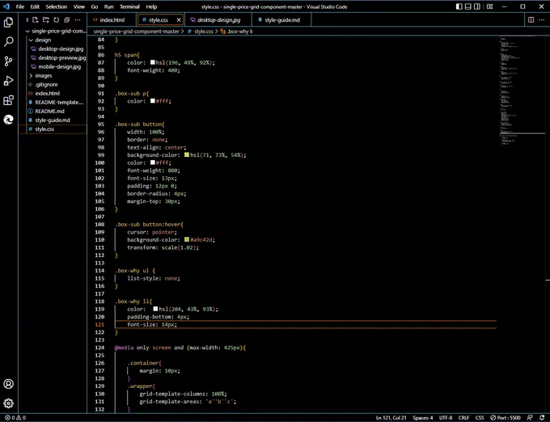Open the Go menu
Image resolution: width=550 pixels, height=422 pixels.
pyautogui.click(x=95, y=6)
